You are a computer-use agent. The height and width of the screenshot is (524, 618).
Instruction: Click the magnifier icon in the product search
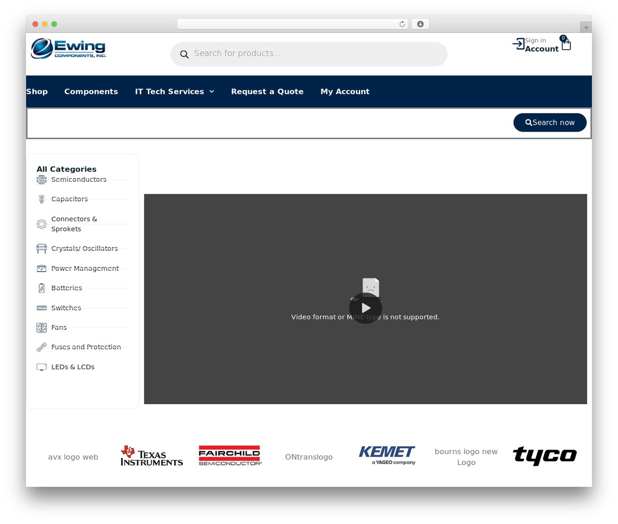(184, 54)
